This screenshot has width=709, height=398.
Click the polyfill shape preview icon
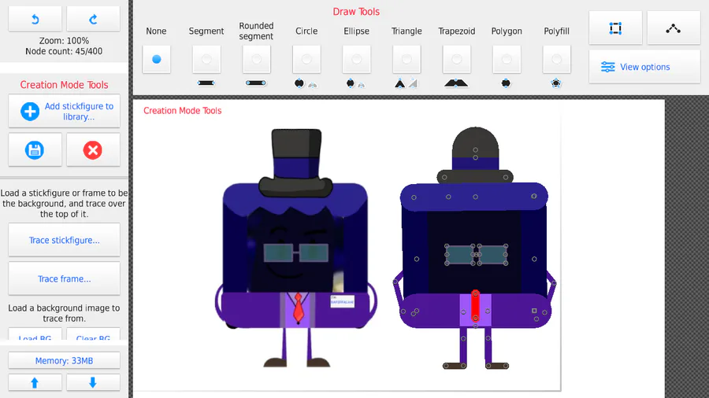pos(556,83)
